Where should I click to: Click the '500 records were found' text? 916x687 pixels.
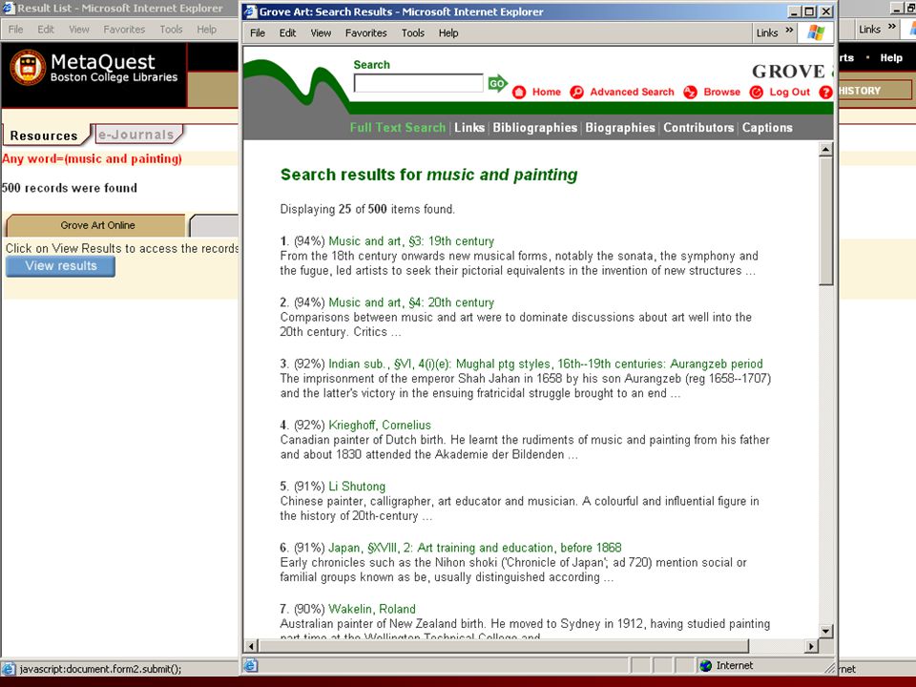pos(70,188)
